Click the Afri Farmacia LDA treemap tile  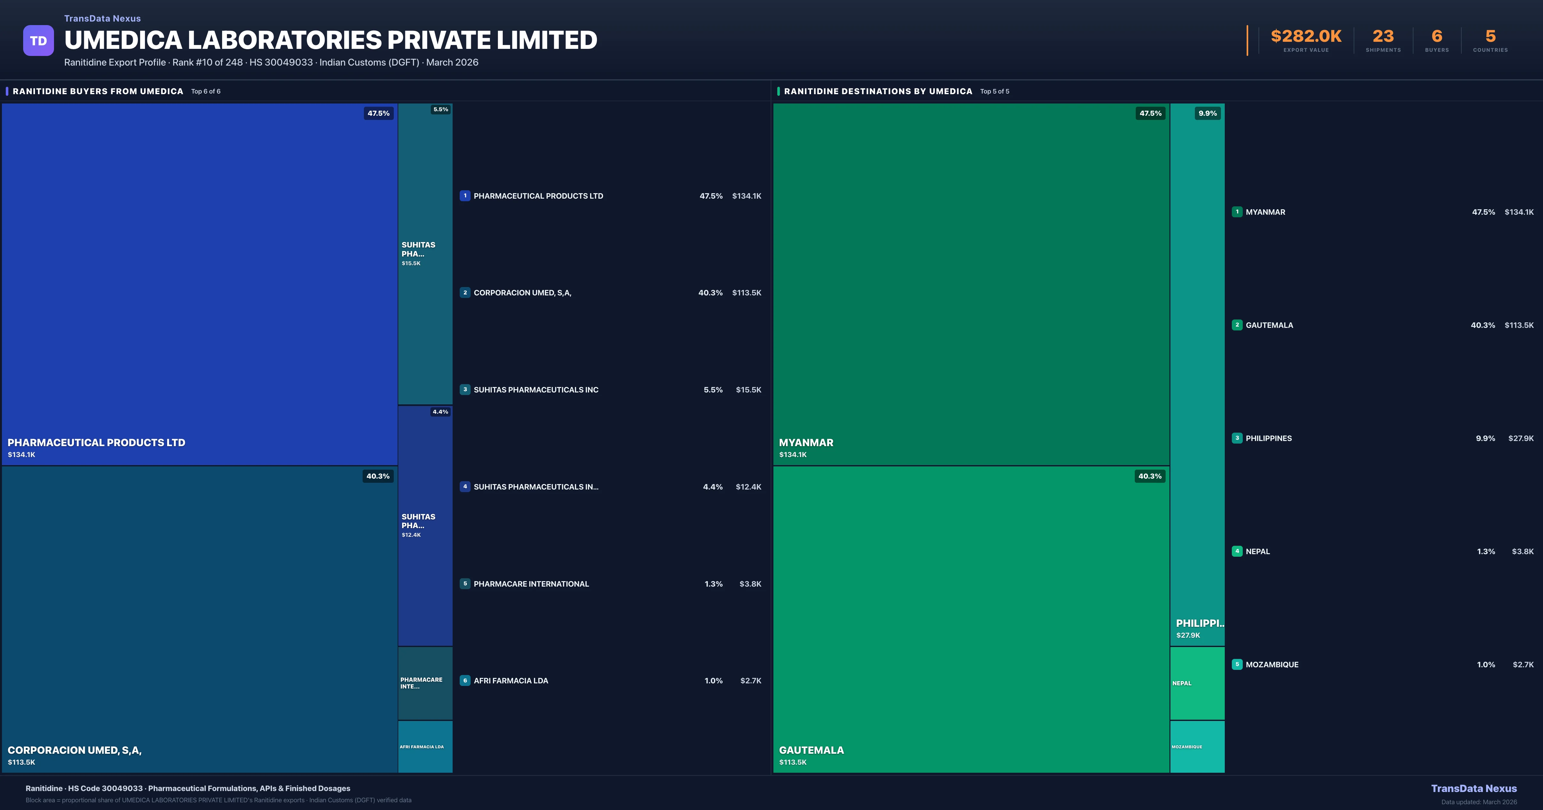425,746
